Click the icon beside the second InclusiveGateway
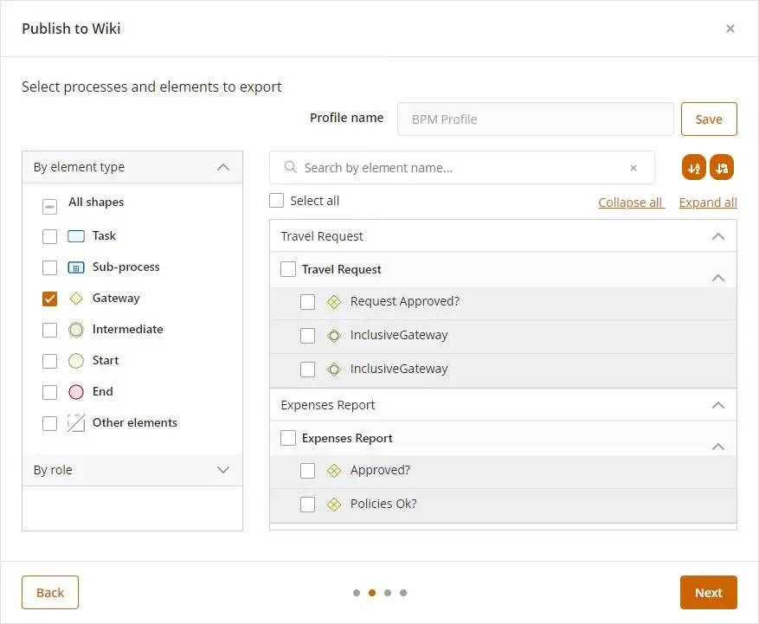 click(x=334, y=370)
